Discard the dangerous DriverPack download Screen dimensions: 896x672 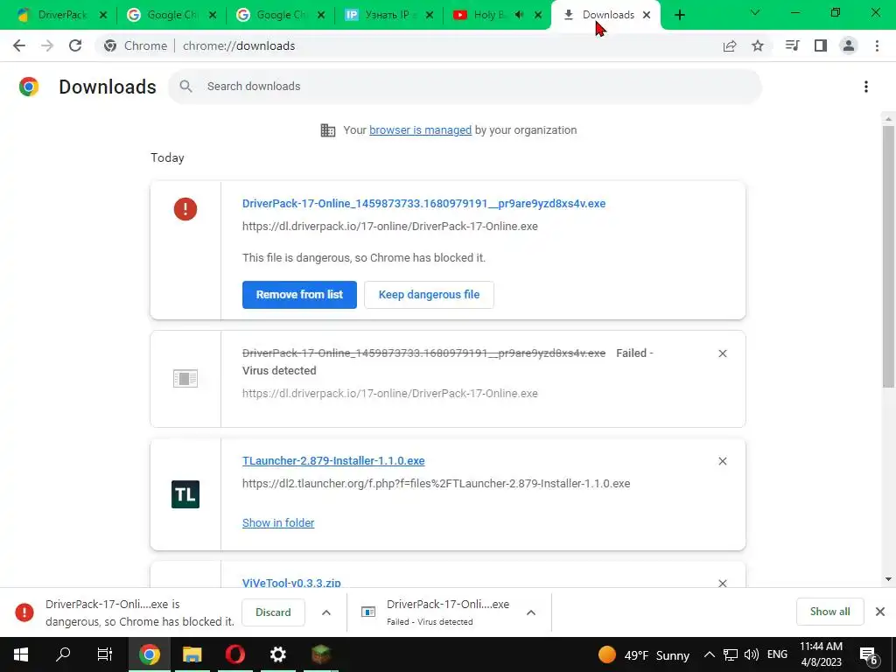point(273,612)
